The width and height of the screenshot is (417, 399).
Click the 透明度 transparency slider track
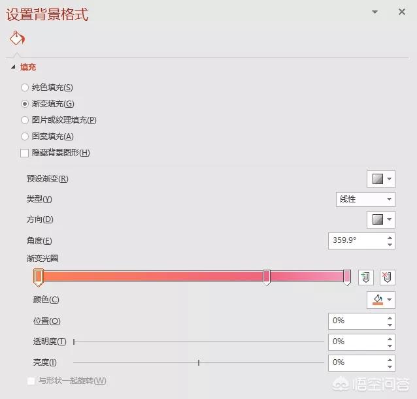click(199, 342)
